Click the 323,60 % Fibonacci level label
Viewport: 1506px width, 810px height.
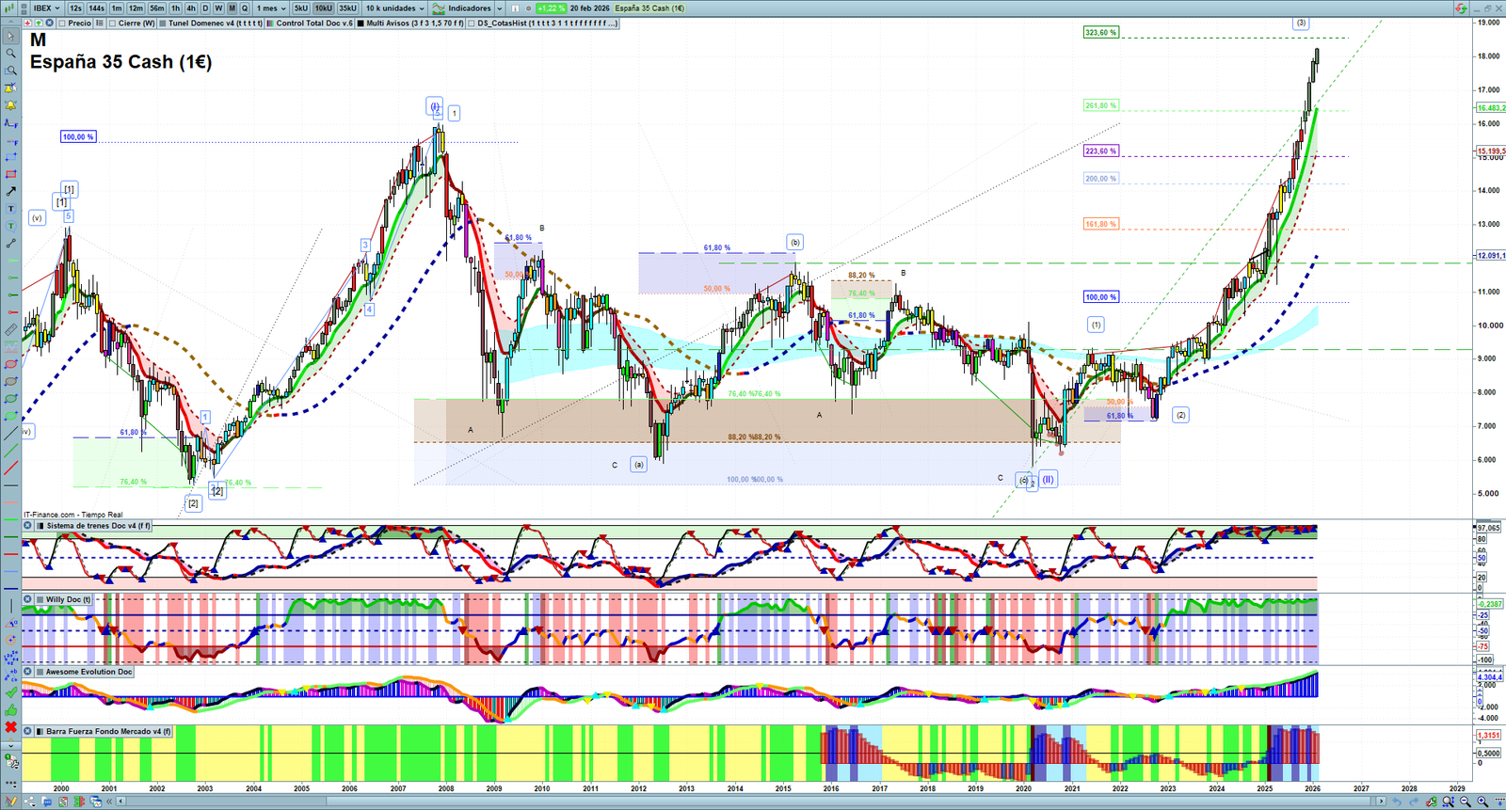point(1101,33)
